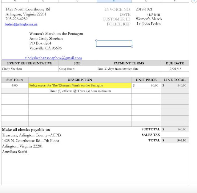Select the 9.00 hours cell
The height and width of the screenshot is (193, 197).
click(15, 85)
